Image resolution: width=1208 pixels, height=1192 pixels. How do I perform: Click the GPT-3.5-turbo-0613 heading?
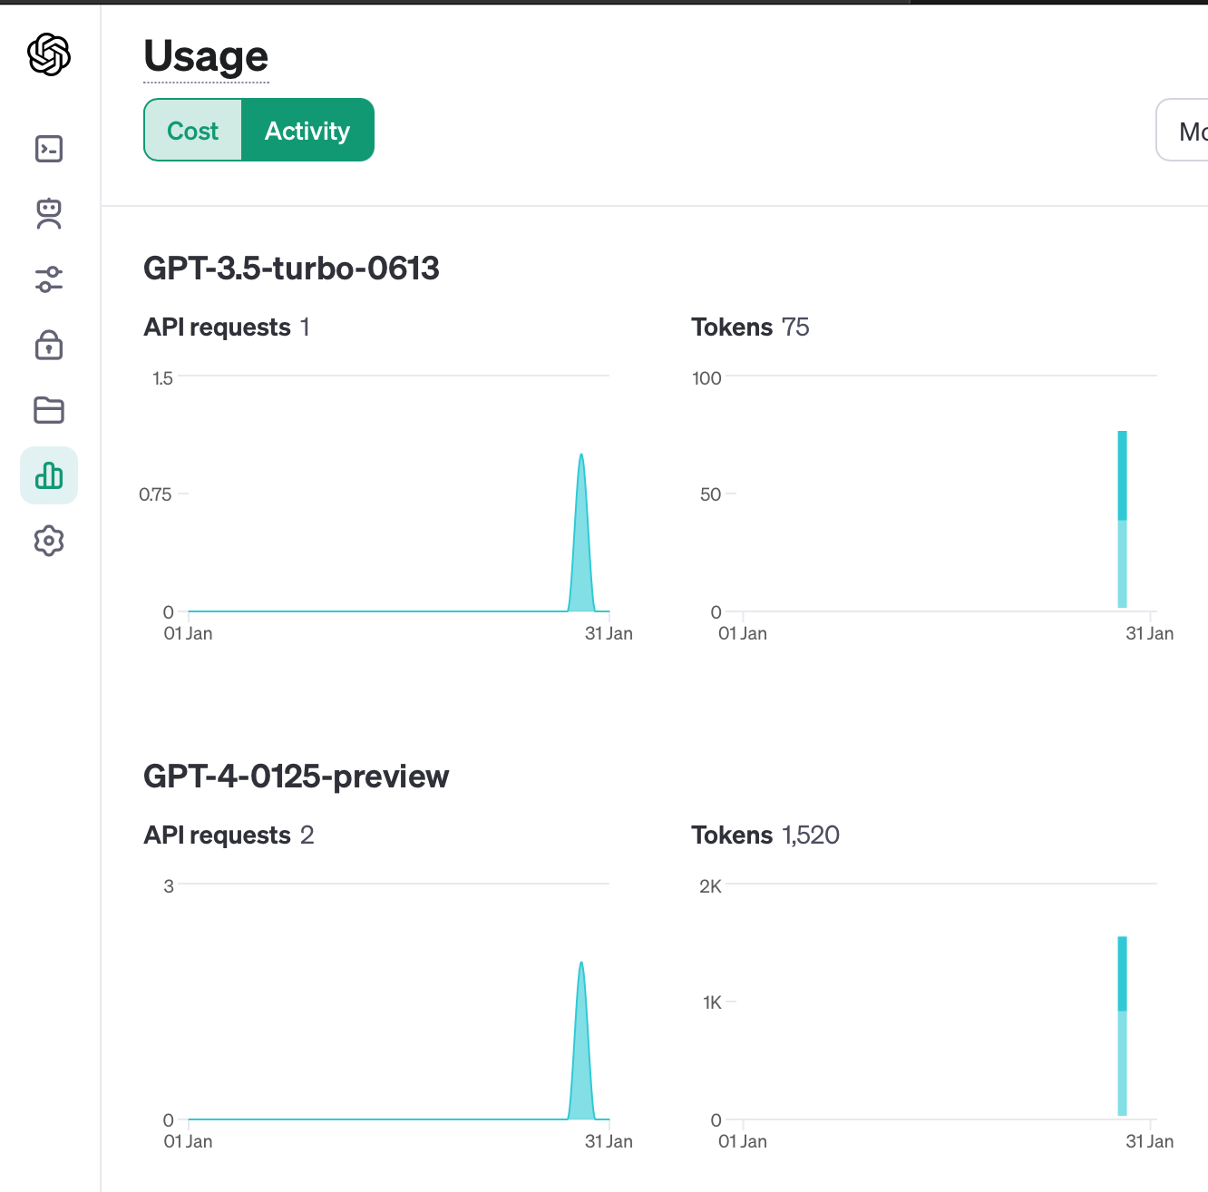pyautogui.click(x=291, y=269)
